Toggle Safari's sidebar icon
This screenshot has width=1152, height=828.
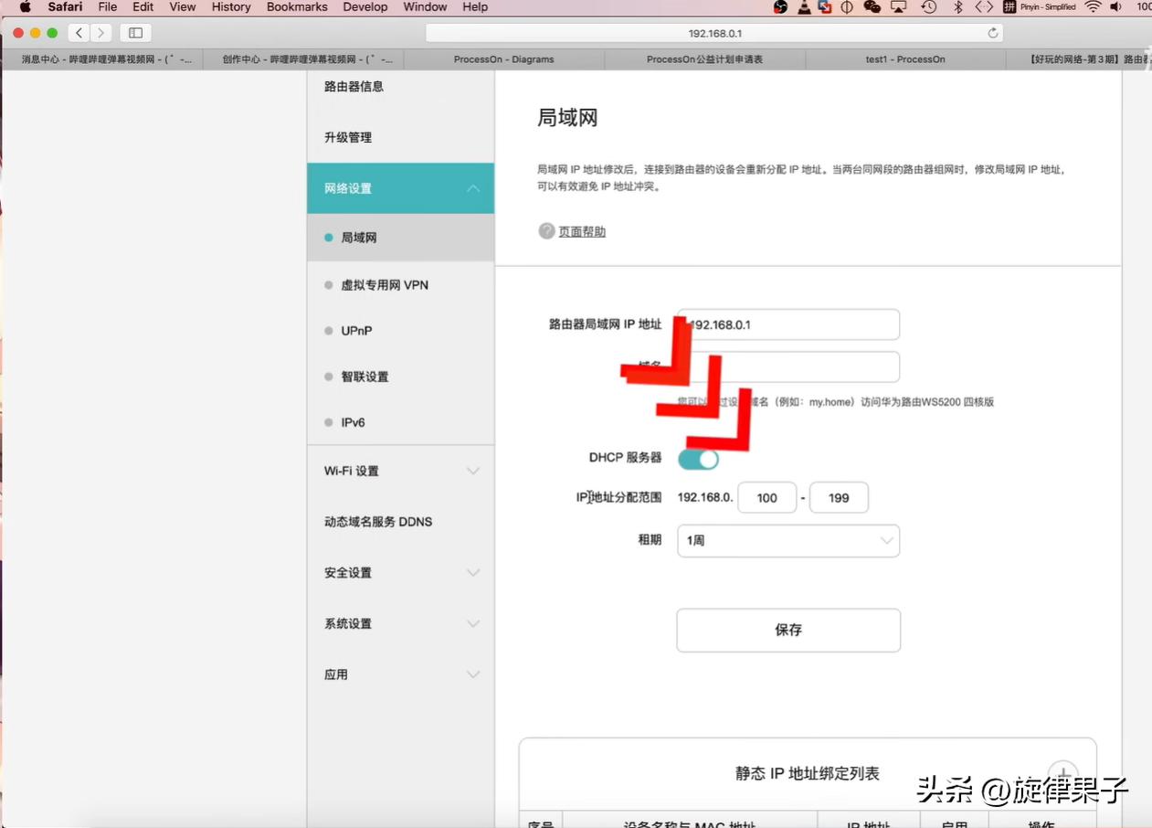point(134,32)
